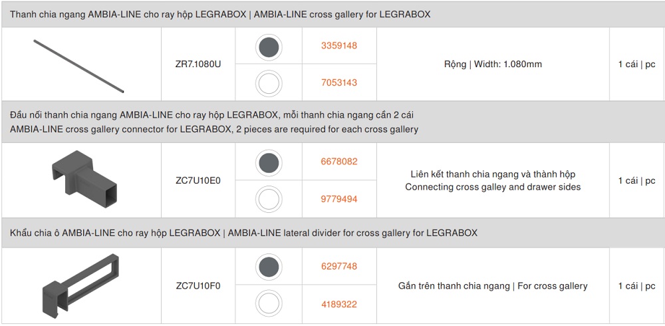Choose dark gray swatch for ZC7U10E0

click(269, 162)
